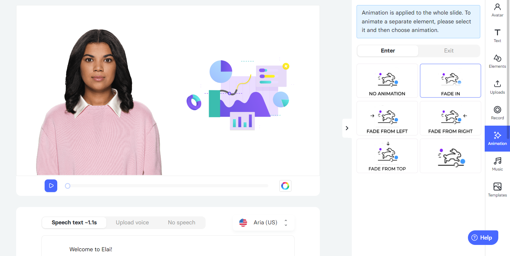Click the US flag voice icon
This screenshot has width=510, height=256.
243,222
